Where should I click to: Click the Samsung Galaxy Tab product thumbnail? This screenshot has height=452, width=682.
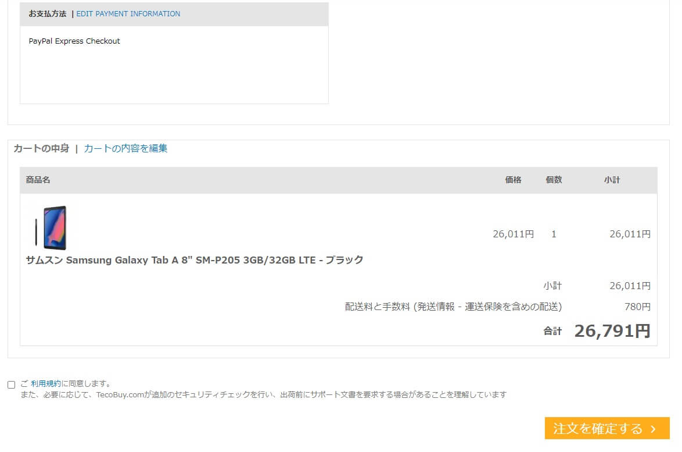51,227
